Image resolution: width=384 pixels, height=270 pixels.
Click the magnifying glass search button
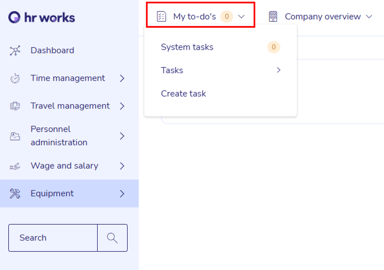[112, 238]
